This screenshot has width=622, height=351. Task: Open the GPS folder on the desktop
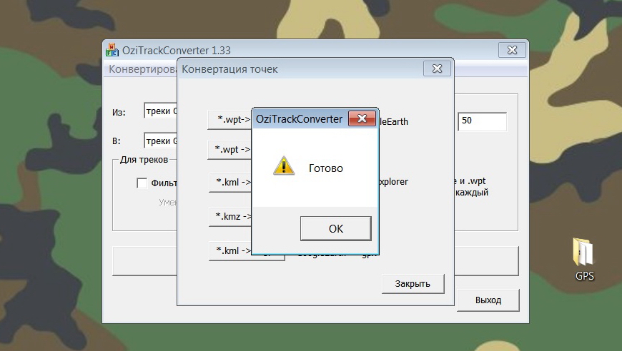(x=584, y=259)
